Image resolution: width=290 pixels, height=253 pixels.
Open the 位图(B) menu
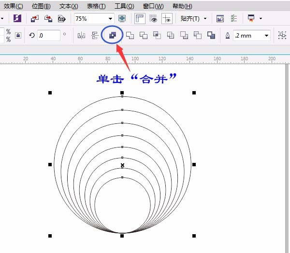41,6
